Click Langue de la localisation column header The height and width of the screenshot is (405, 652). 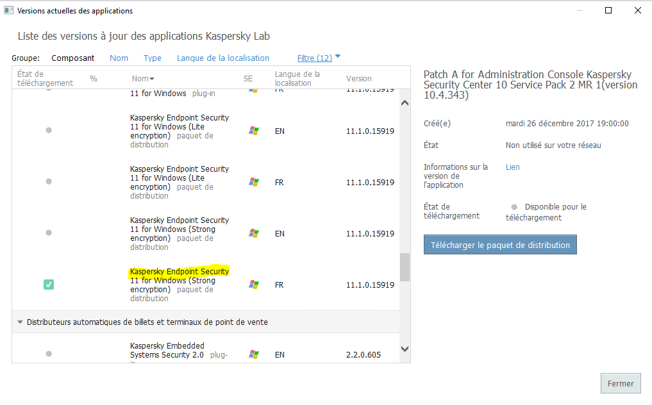click(297, 79)
